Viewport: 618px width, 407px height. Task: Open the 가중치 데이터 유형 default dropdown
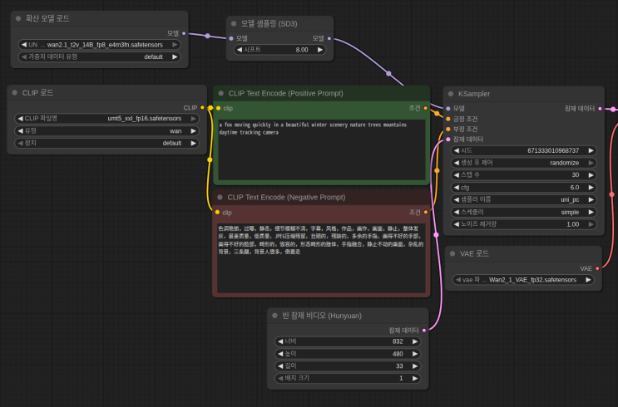click(98, 57)
